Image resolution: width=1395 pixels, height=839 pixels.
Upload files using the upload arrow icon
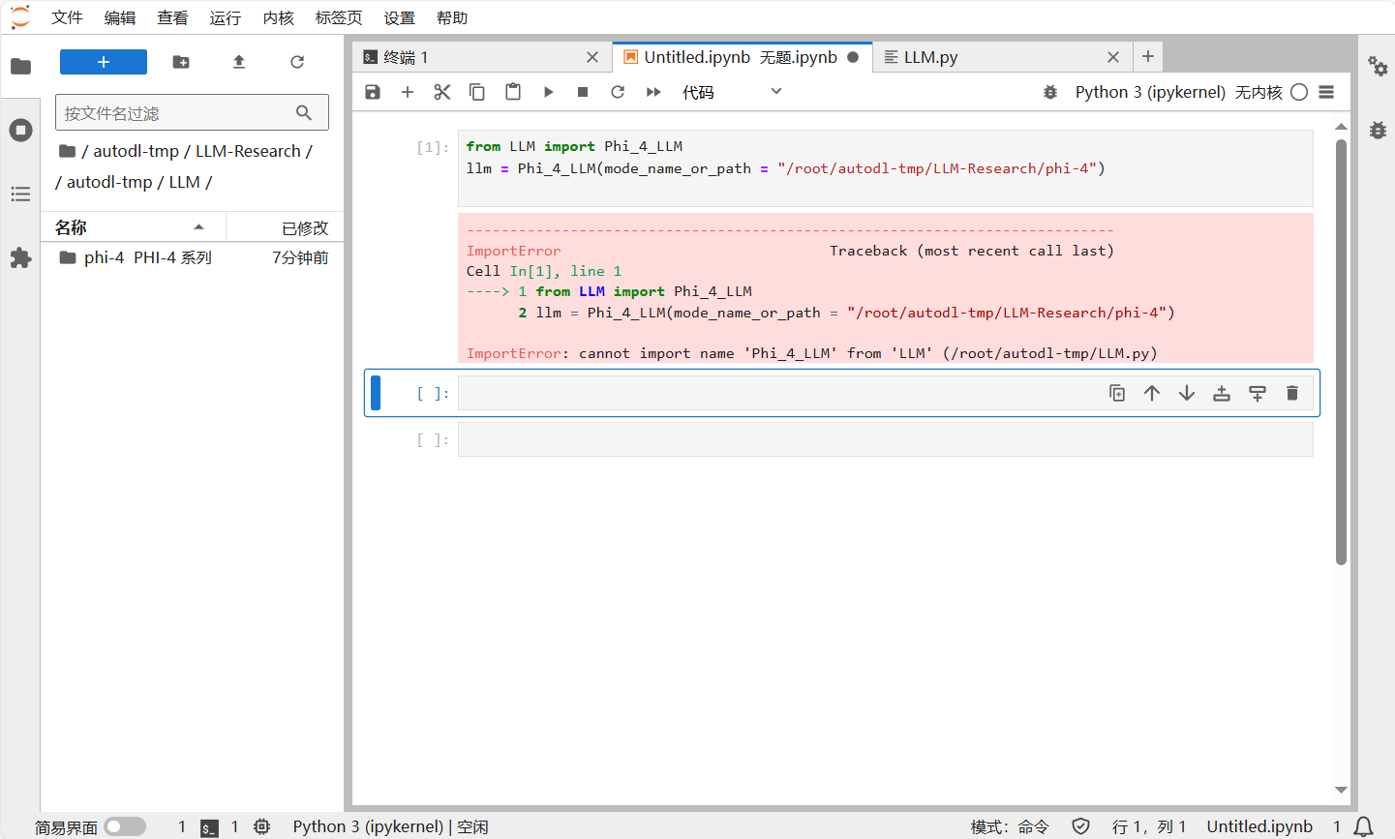coord(239,62)
